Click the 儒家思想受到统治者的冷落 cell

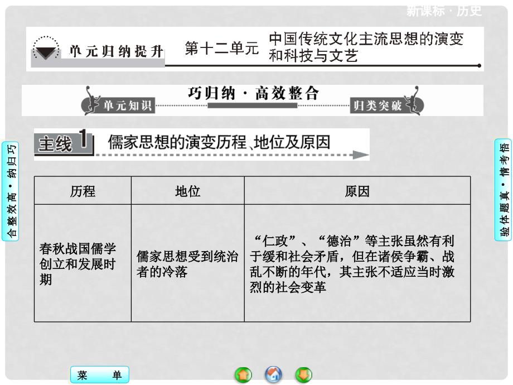coord(187,264)
